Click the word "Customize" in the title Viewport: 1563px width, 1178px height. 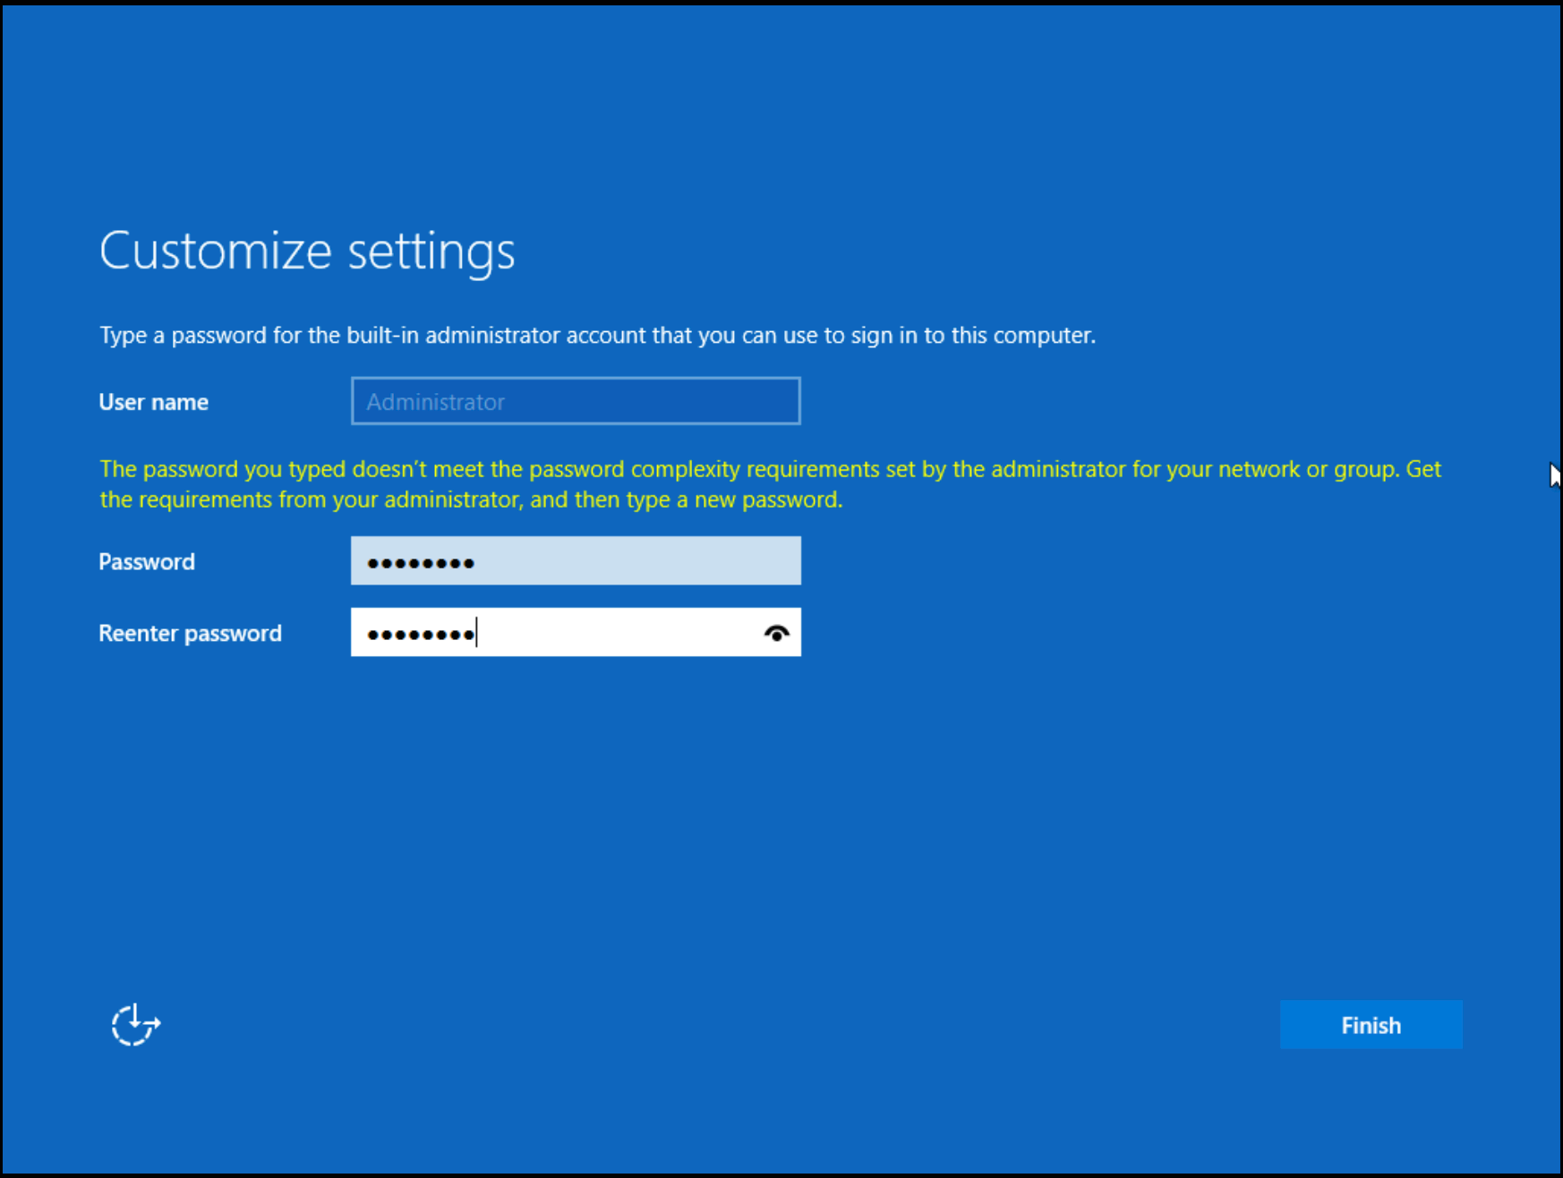point(216,251)
